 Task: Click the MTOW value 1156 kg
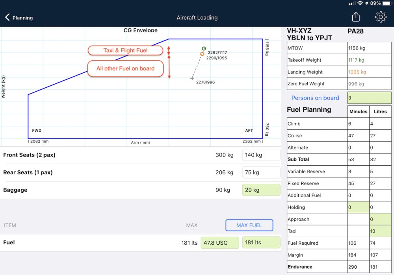coord(357,48)
